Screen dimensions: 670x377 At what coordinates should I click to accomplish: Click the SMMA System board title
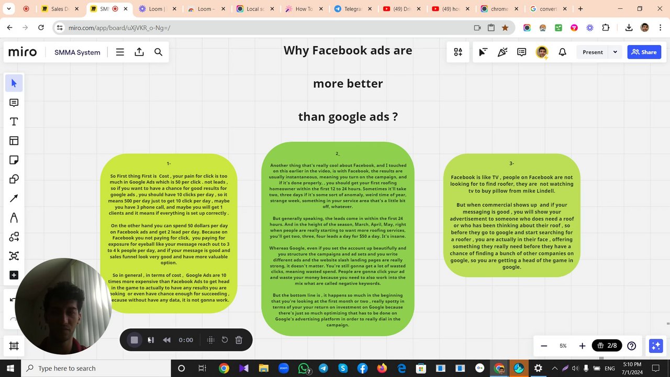point(77,52)
